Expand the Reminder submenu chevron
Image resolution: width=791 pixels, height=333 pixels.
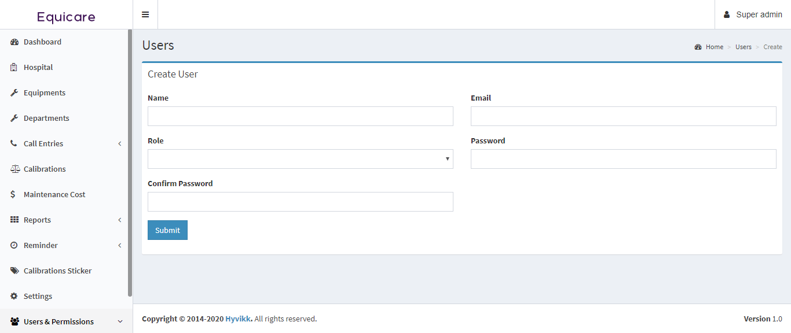point(120,245)
